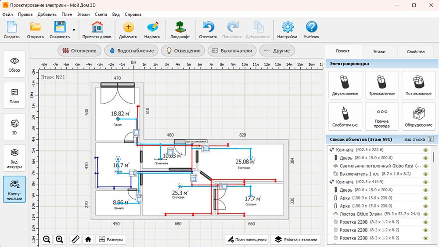
Task: Open the Этажи menu in menu bar
Action: point(83,15)
